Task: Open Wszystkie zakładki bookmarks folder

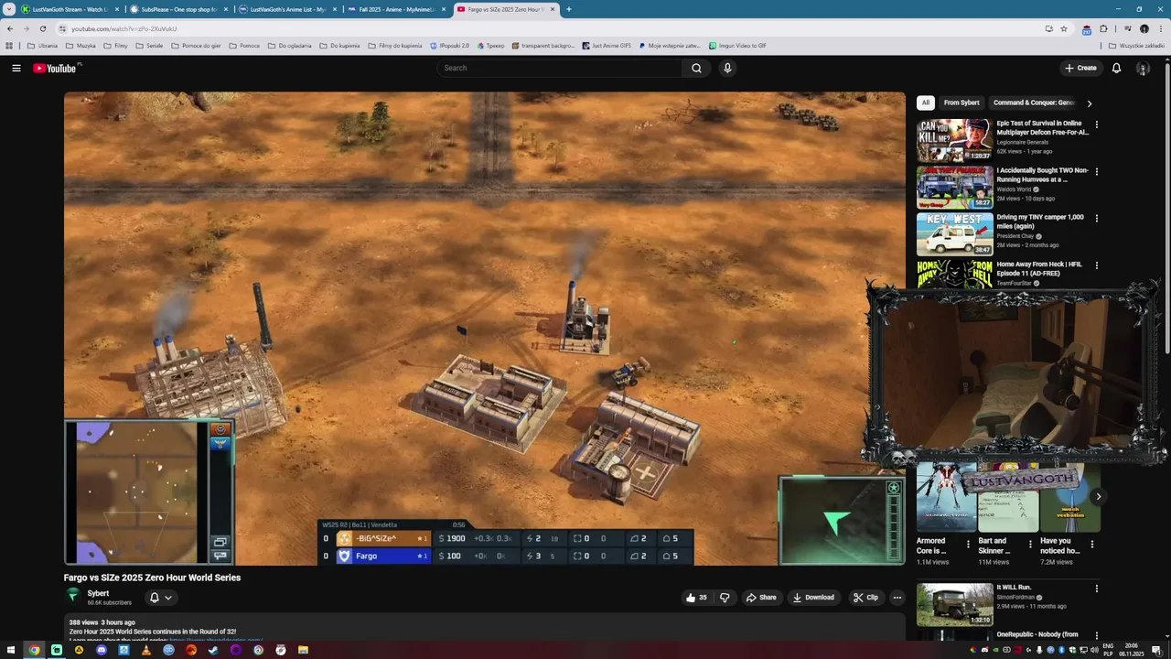Action: click(1136, 46)
